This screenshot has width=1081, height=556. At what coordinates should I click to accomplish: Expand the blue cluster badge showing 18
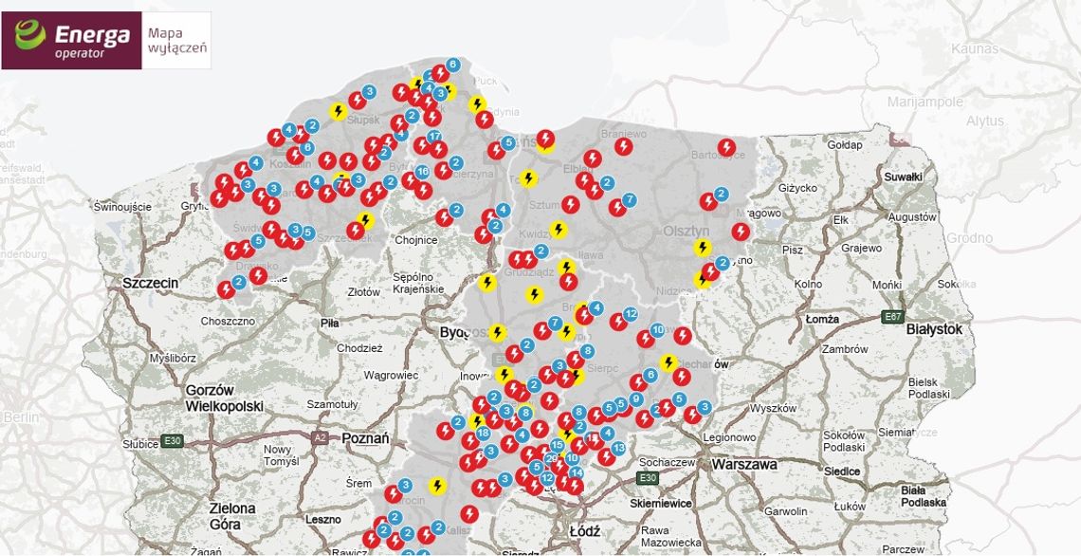484,433
